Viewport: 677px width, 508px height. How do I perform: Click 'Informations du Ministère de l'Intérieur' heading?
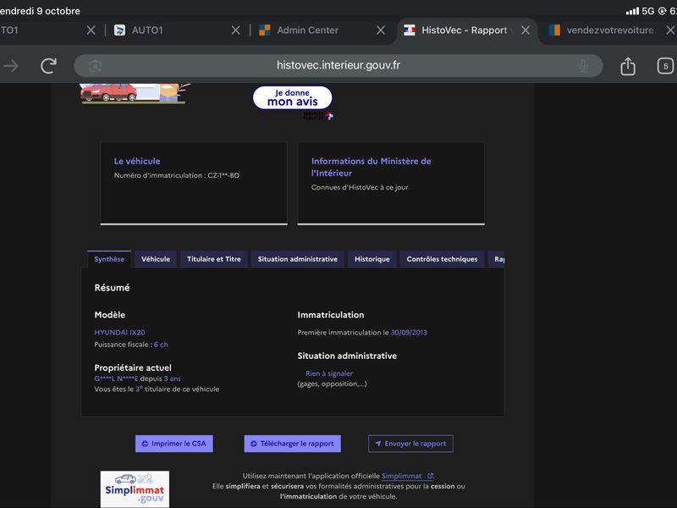(x=371, y=167)
